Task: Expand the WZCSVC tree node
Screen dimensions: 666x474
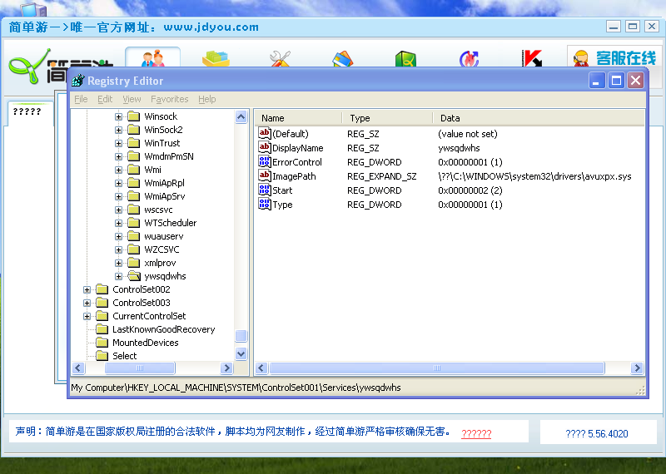Action: (119, 249)
